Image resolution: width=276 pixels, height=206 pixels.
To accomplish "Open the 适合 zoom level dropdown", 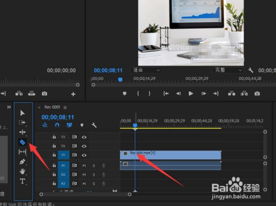I will (x=146, y=70).
